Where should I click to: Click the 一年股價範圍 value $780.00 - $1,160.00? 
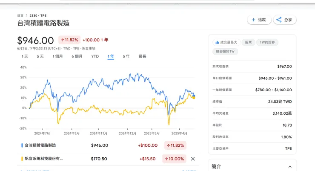click(x=273, y=90)
